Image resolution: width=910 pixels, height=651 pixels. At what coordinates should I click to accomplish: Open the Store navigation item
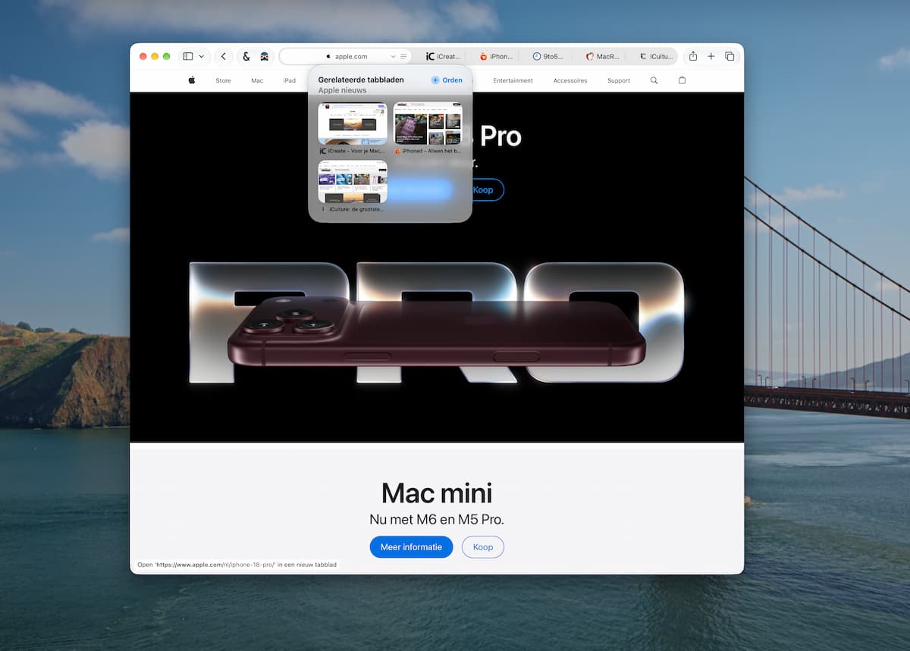223,80
